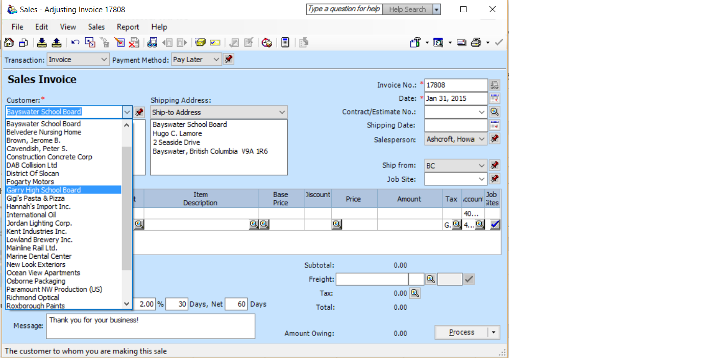Open the calculator toolbar icon
The height and width of the screenshot is (358, 712).
pyautogui.click(x=285, y=43)
